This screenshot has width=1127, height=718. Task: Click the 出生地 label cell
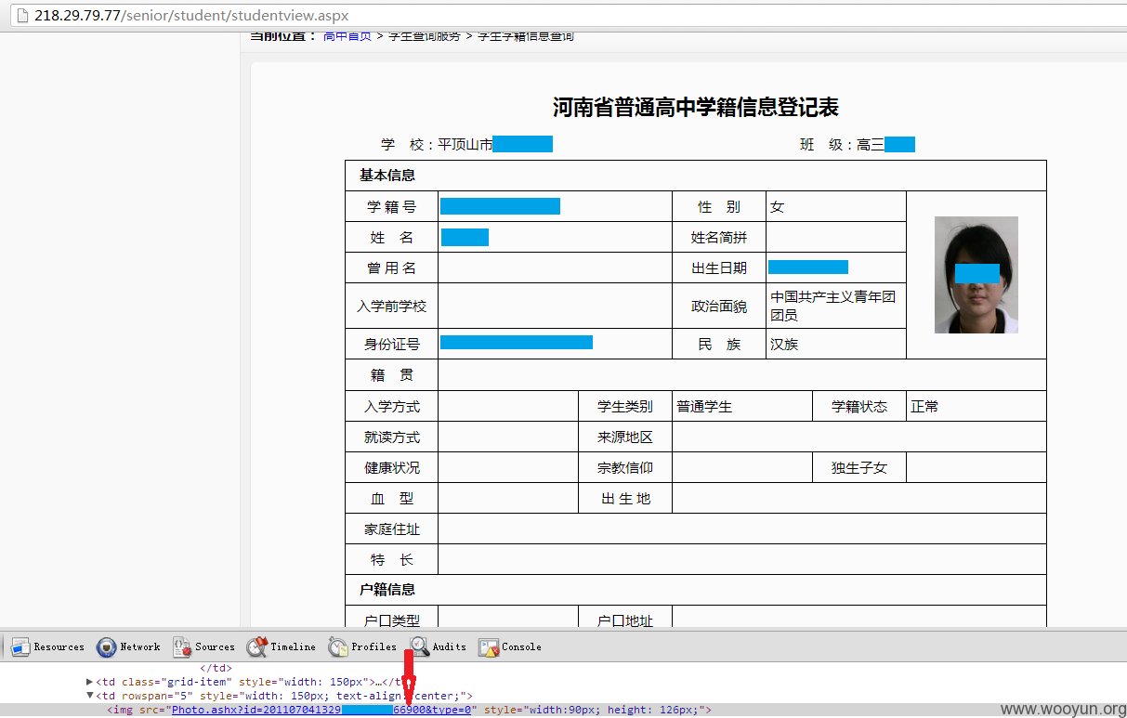click(x=625, y=498)
